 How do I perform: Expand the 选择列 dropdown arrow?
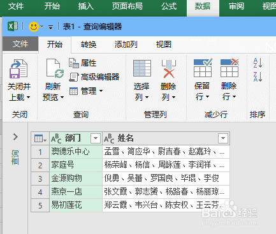(147, 98)
